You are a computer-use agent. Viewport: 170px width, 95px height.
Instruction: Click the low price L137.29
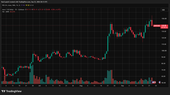(x=41, y=9)
